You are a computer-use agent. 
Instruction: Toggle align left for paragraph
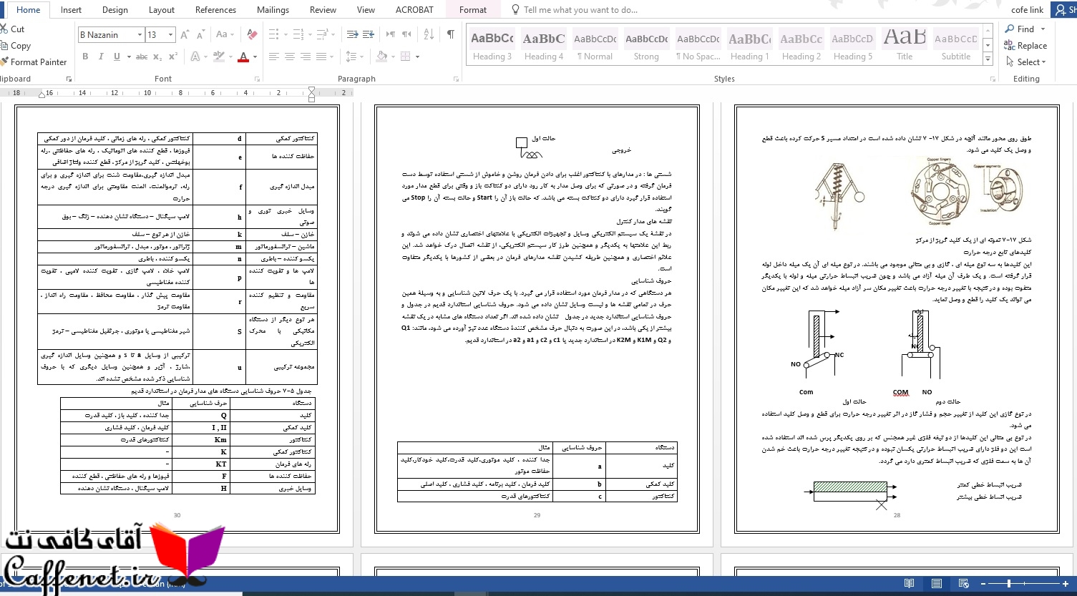[x=273, y=57]
